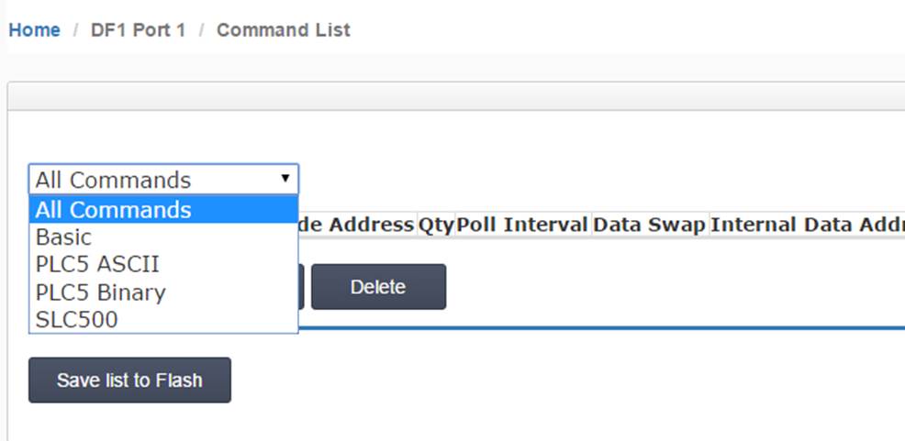Click the Delete button
Viewport: 905px width, 441px height.
click(379, 286)
